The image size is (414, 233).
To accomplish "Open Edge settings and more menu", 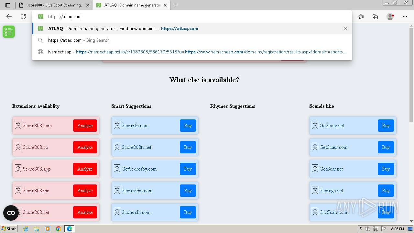I will (405, 17).
